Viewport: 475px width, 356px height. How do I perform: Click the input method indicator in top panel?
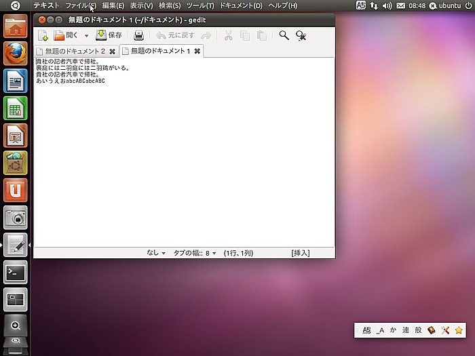tap(360, 5)
